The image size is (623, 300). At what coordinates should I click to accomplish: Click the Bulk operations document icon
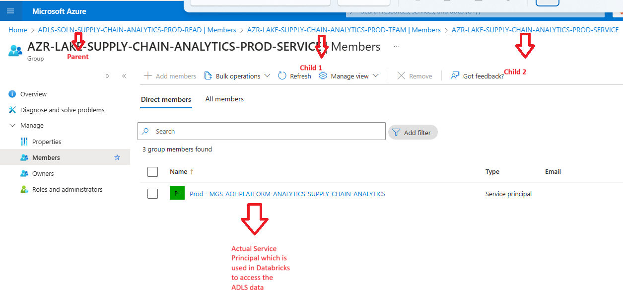208,76
